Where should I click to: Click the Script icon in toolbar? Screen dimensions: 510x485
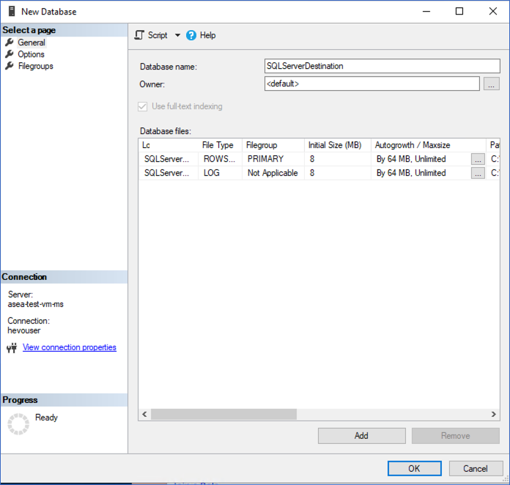pyautogui.click(x=139, y=35)
